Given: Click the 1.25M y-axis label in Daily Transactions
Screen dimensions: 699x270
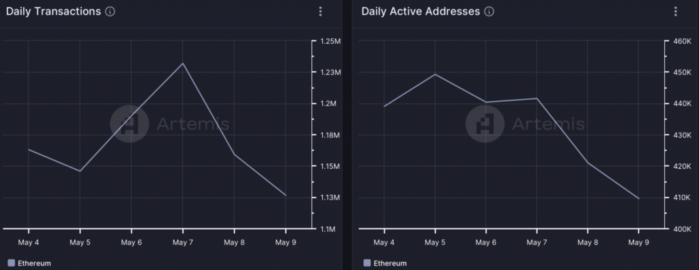Looking at the screenshot, I should pyautogui.click(x=330, y=41).
